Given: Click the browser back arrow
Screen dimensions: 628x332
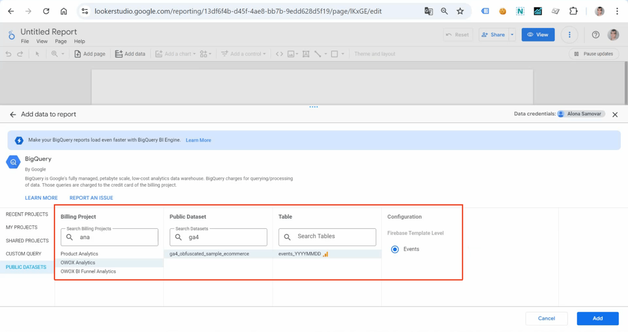Looking at the screenshot, I should click(11, 11).
